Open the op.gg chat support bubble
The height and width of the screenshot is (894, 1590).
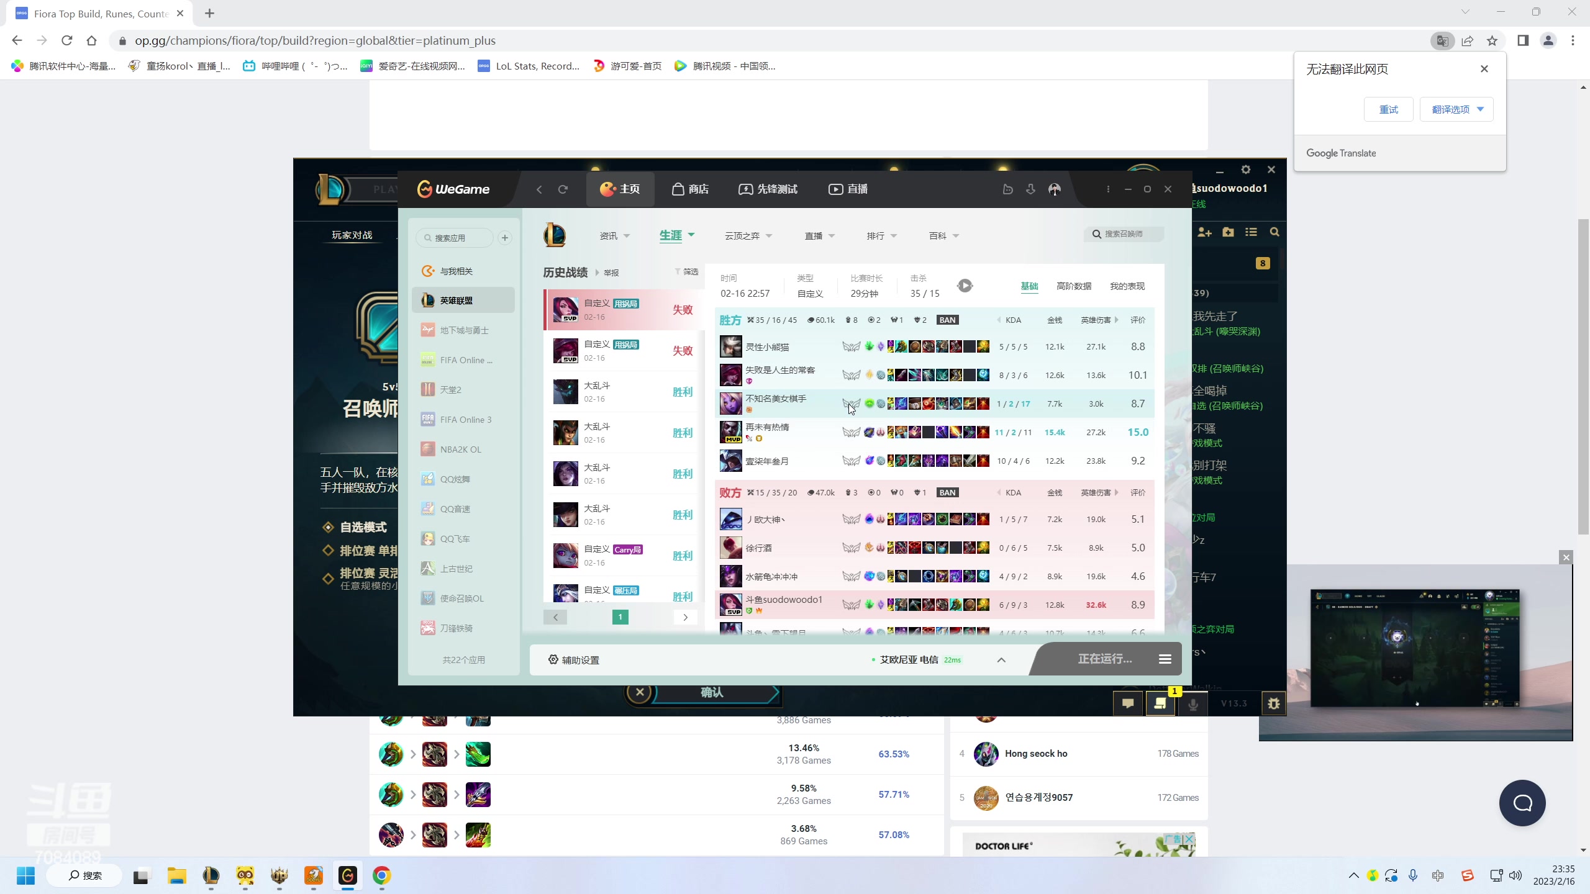pyautogui.click(x=1522, y=803)
